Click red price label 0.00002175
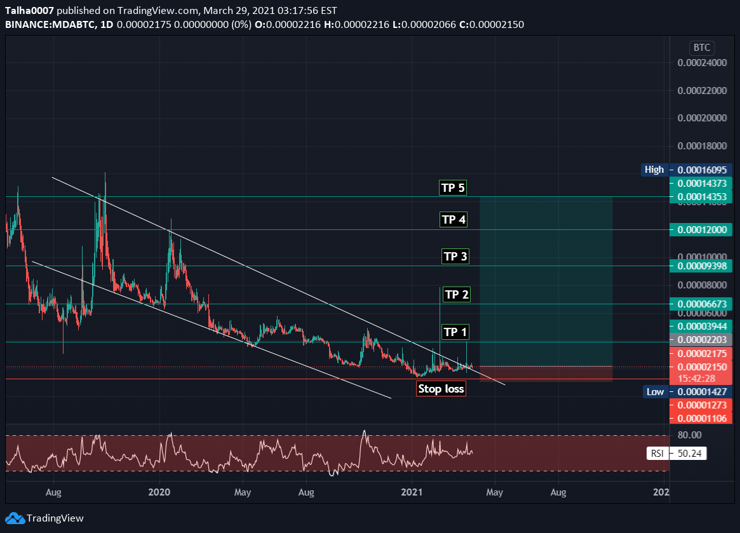This screenshot has width=740, height=533. pos(701,354)
